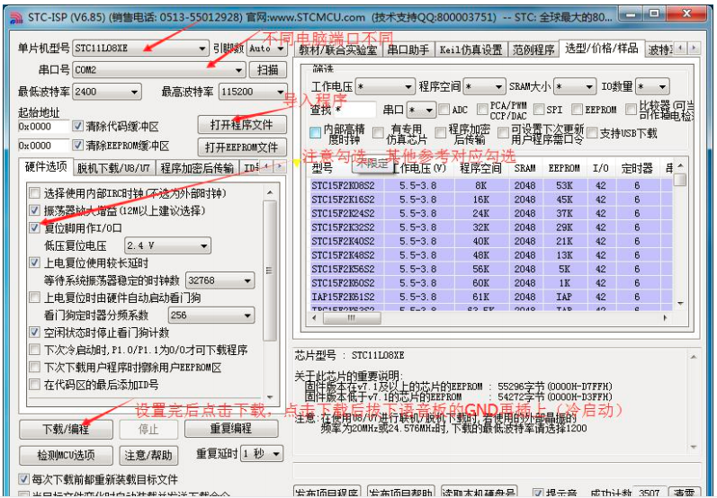Toggle the 清除EEPROM缓冲区 checkbox
The image size is (717, 498).
pos(78,146)
